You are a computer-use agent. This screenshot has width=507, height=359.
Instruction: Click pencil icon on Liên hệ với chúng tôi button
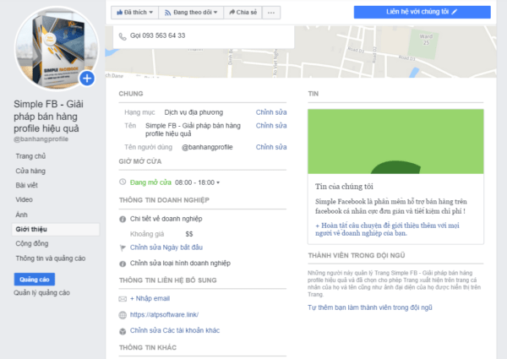(x=455, y=12)
